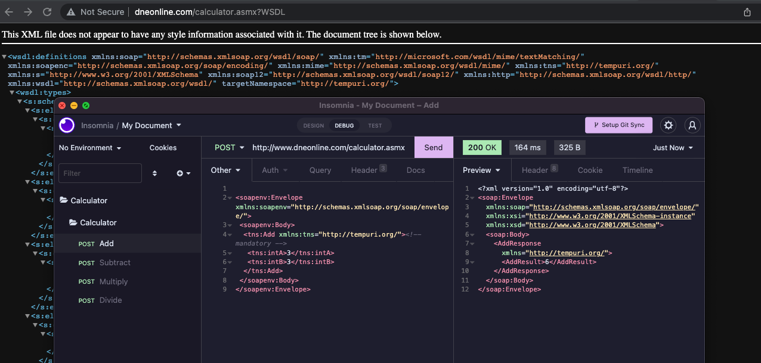Screen dimensions: 761x363
Task: Fold tns:Add line in request editor
Action: (230, 235)
